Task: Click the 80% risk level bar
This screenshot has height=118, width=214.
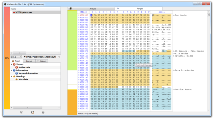Action: (7, 58)
